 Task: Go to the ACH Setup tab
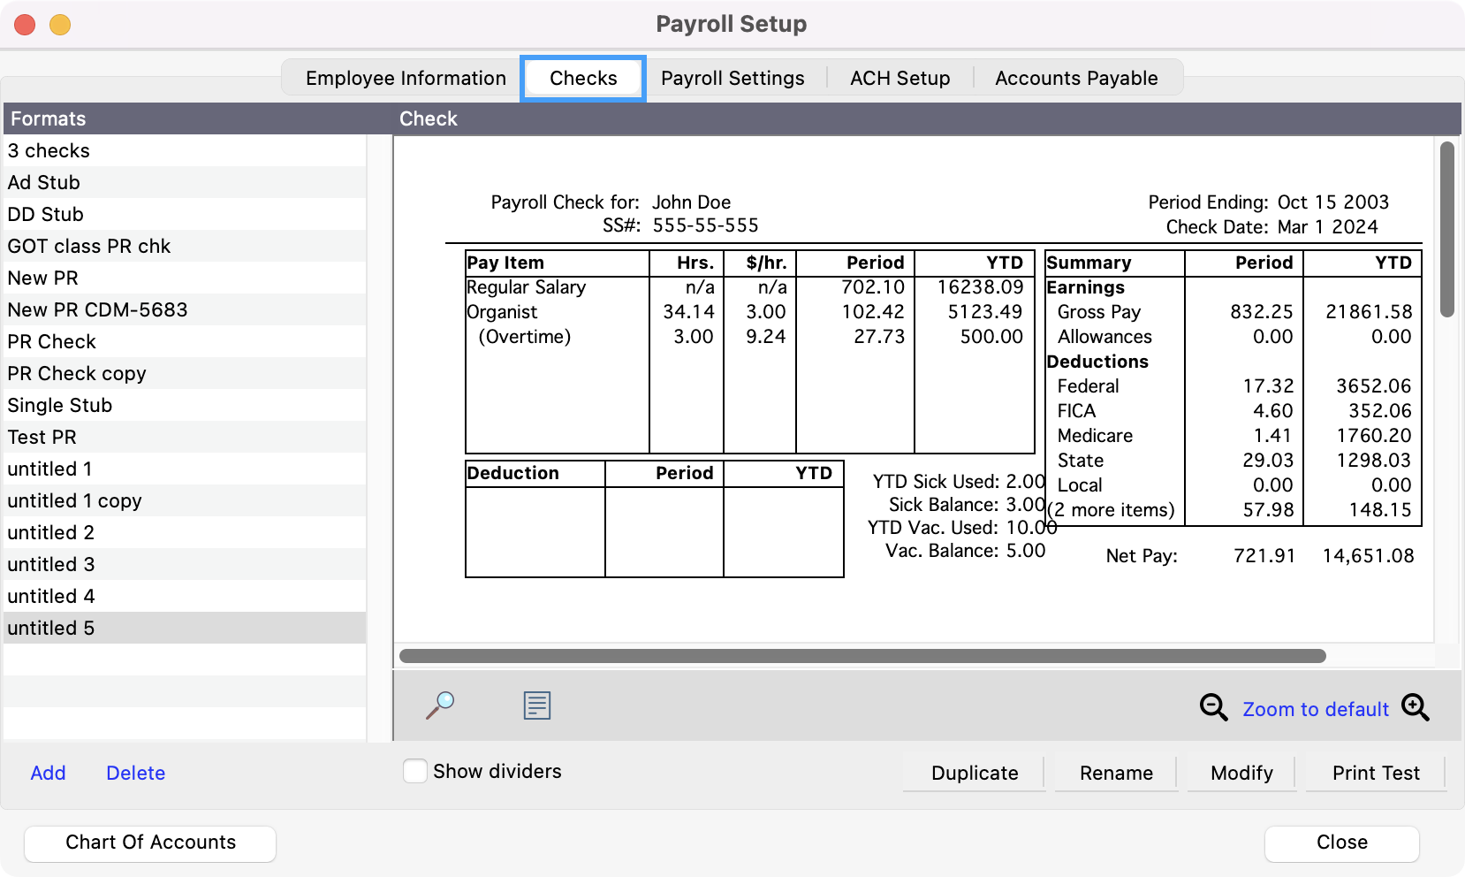[x=899, y=78]
